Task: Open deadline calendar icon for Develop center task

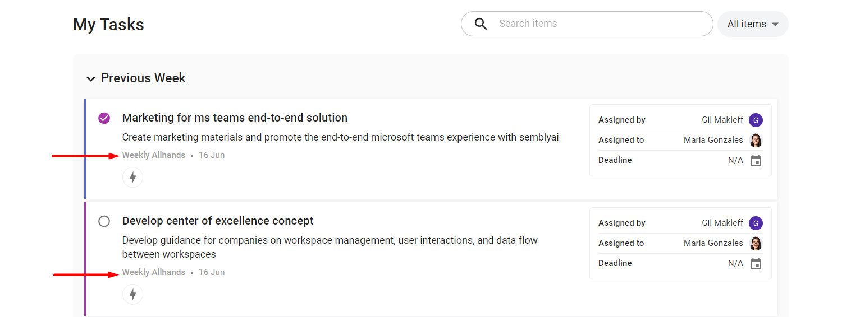Action: point(756,264)
